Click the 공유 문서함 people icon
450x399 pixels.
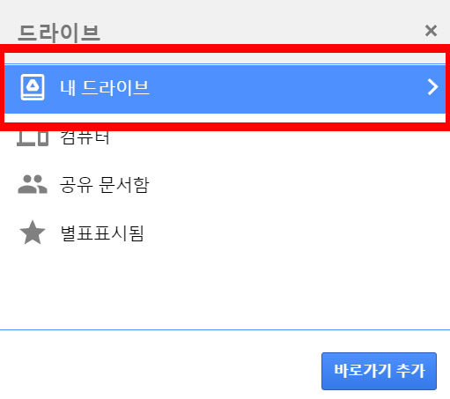(33, 184)
